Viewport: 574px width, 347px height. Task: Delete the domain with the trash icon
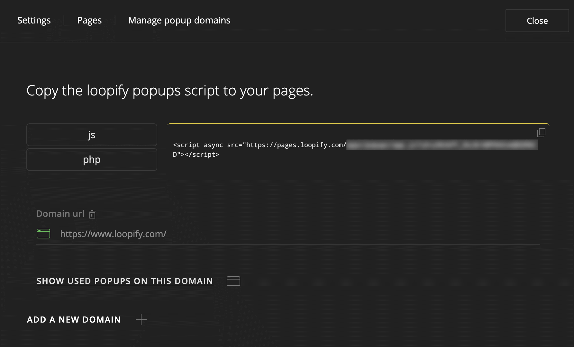(92, 214)
